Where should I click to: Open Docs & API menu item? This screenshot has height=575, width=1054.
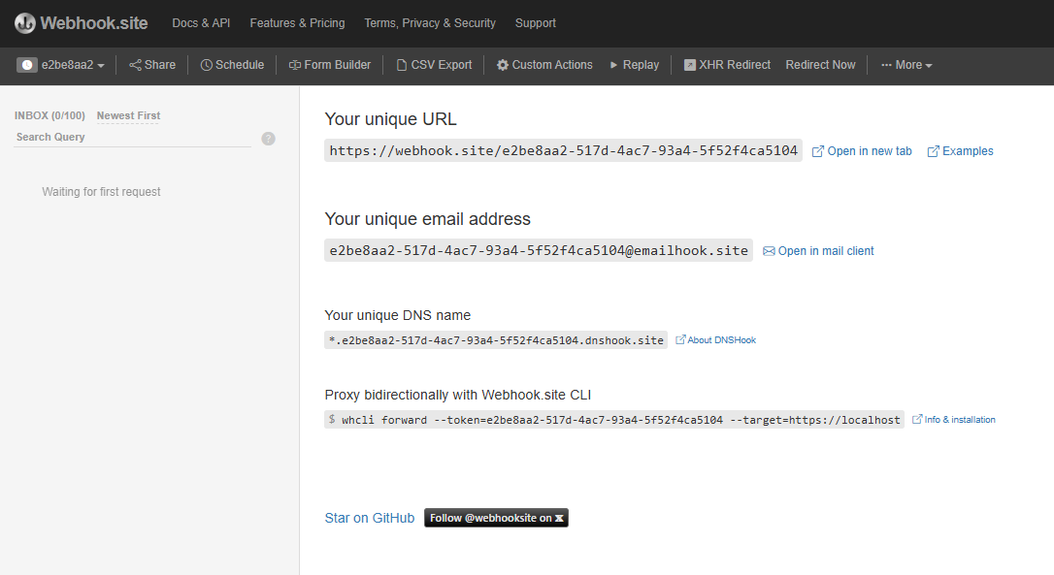tap(201, 23)
